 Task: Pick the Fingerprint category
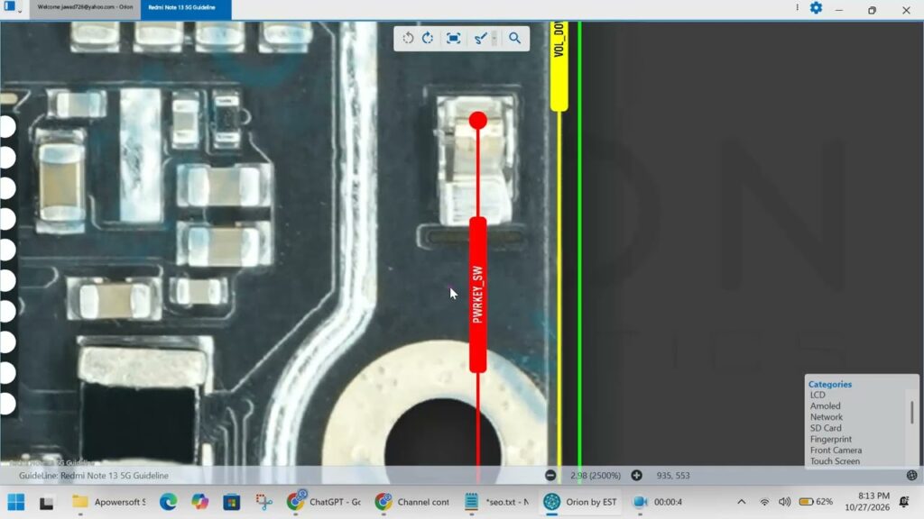831,440
